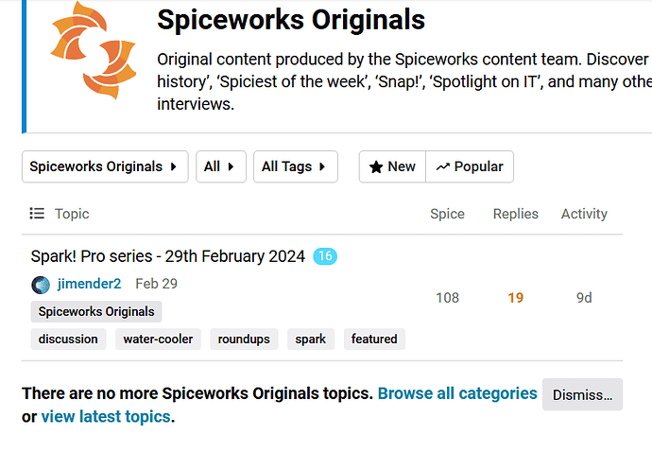The width and height of the screenshot is (652, 453).
Task: Switch to the New topics tab
Action: (x=392, y=166)
